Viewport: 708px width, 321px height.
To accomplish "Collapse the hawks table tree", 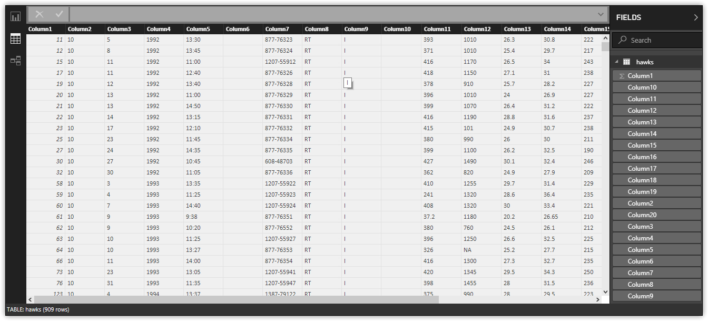I will point(616,62).
